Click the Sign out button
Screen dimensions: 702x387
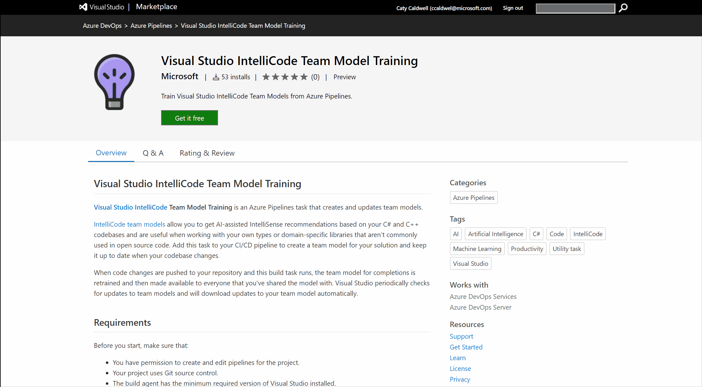513,7
